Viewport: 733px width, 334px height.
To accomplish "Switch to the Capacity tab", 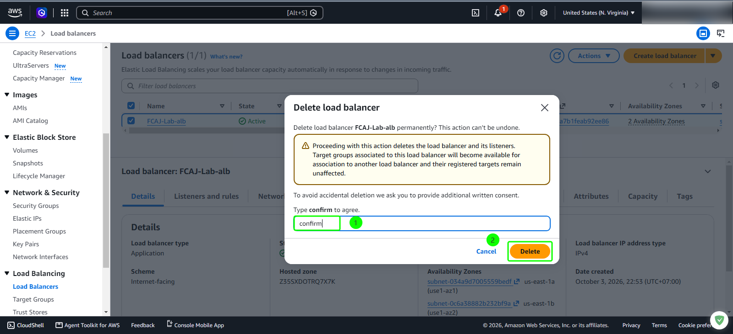I will 643,196.
